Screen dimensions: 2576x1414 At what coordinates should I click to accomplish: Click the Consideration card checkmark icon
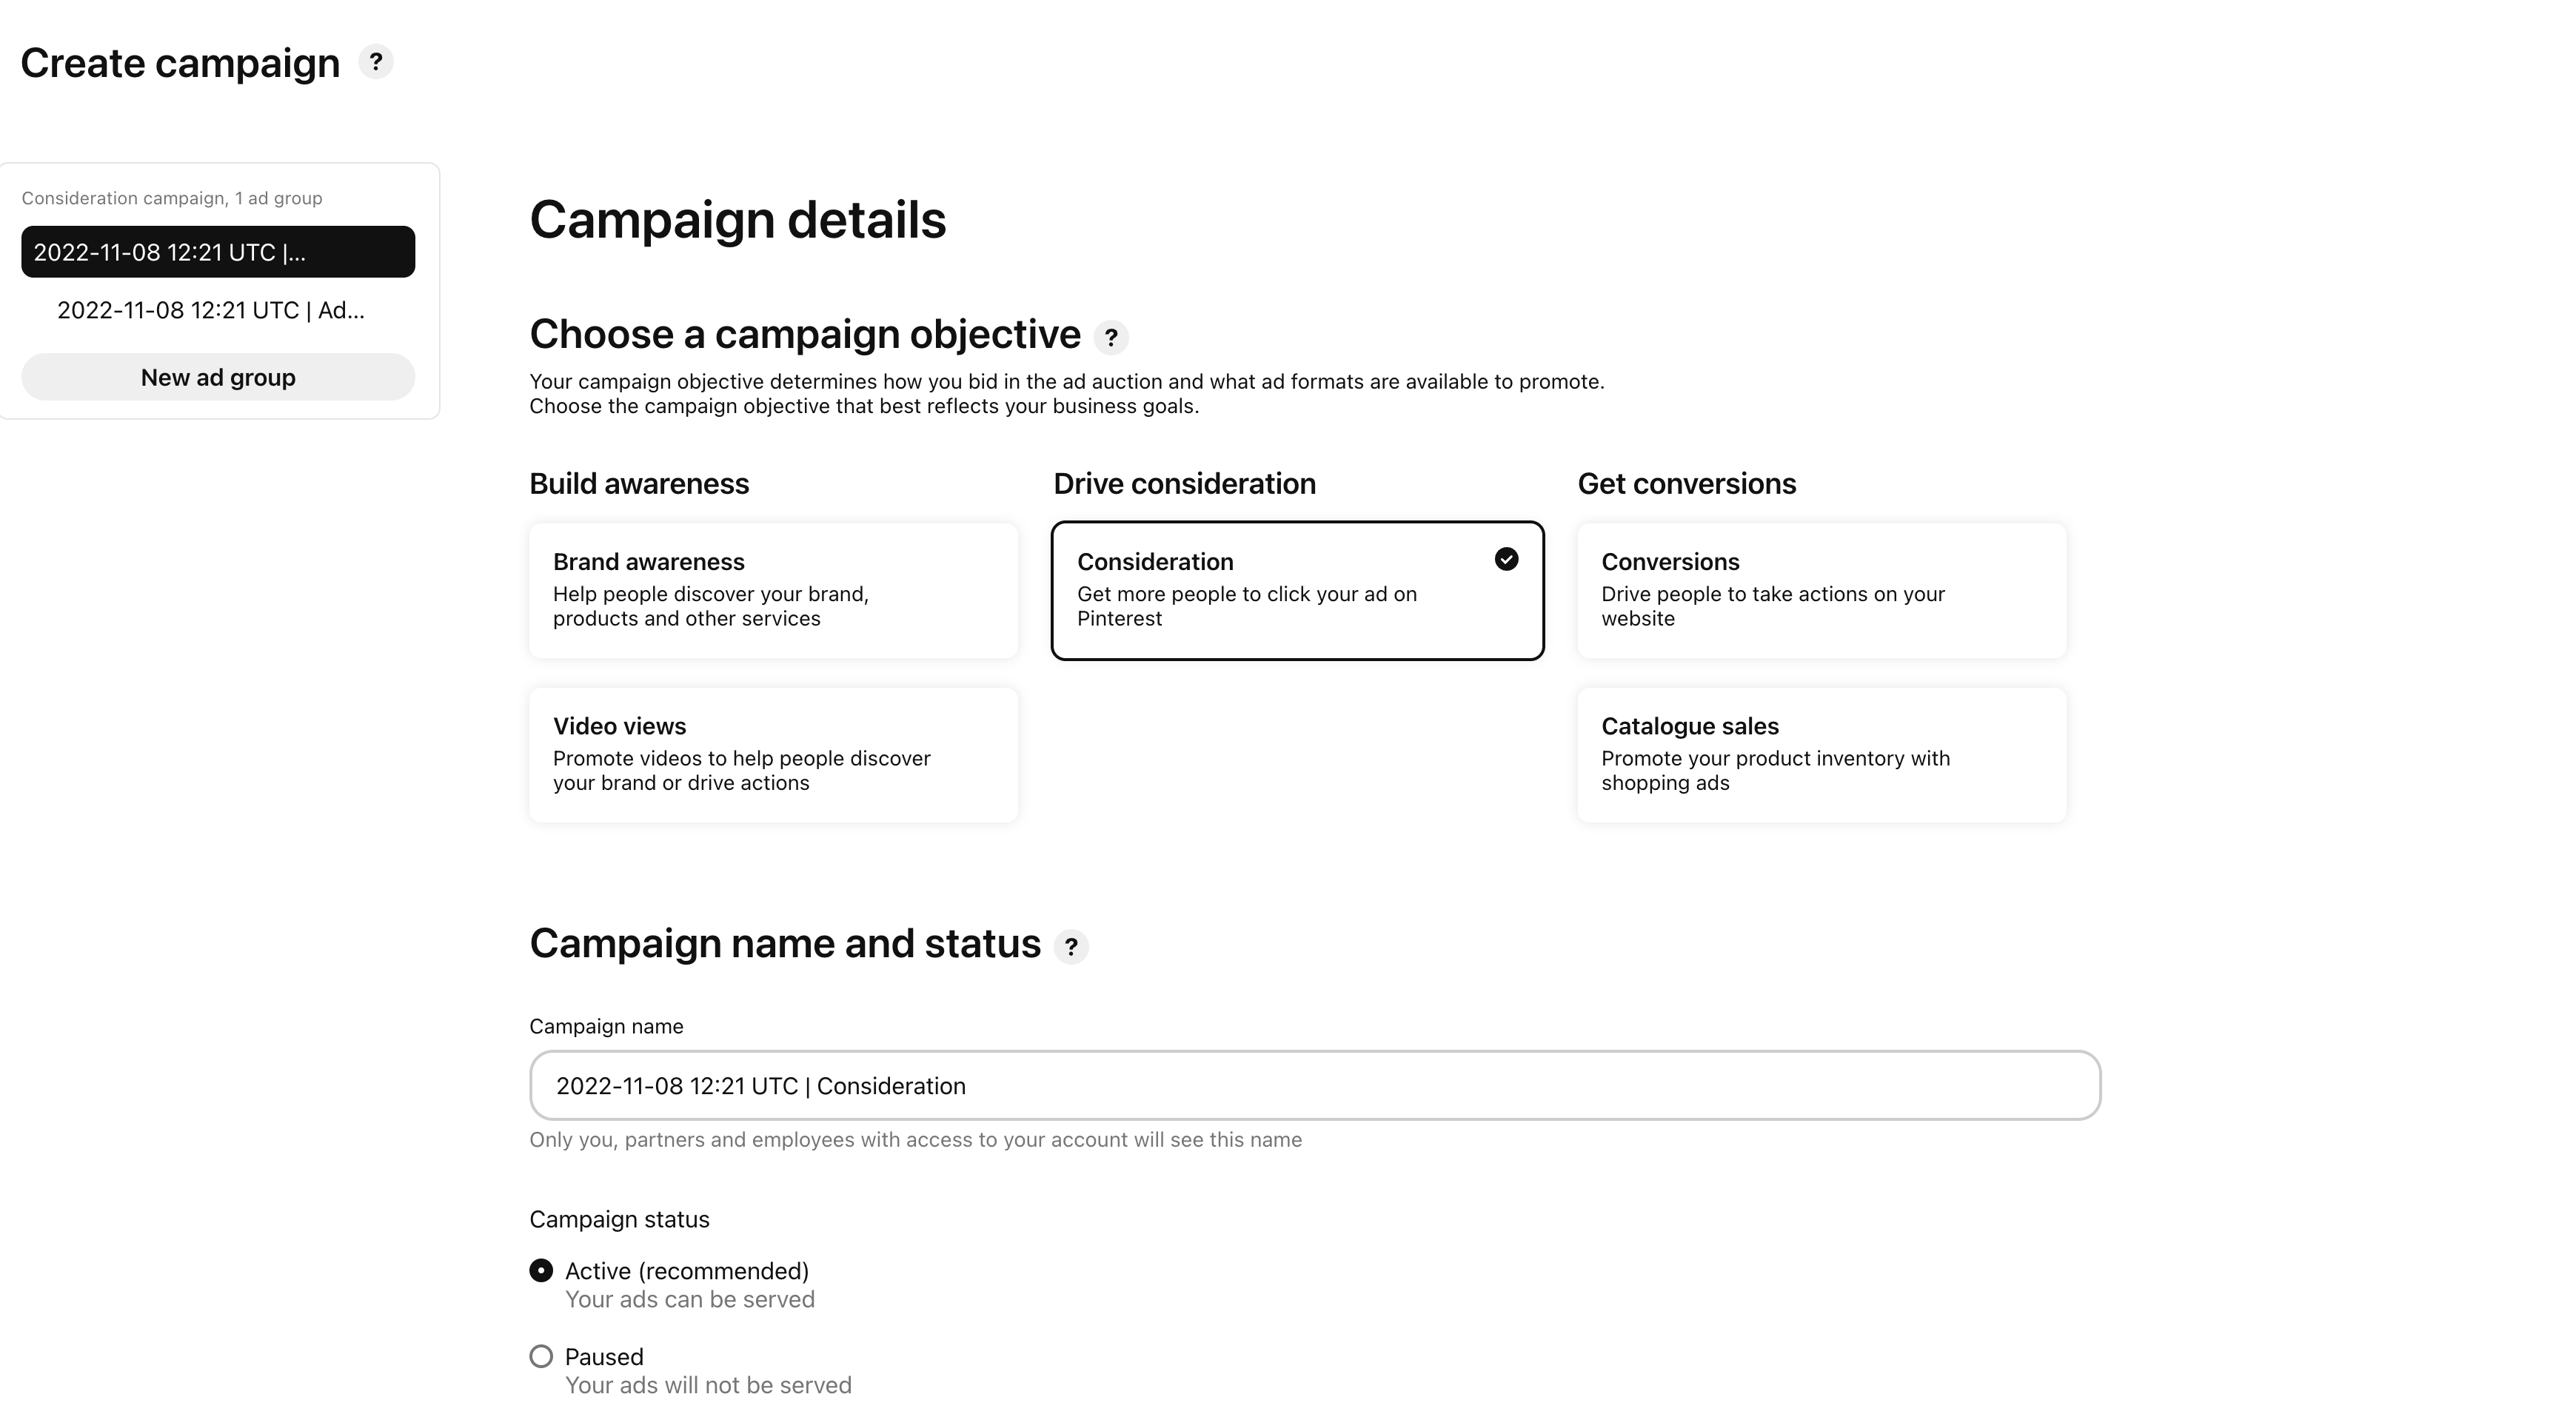click(x=1506, y=559)
